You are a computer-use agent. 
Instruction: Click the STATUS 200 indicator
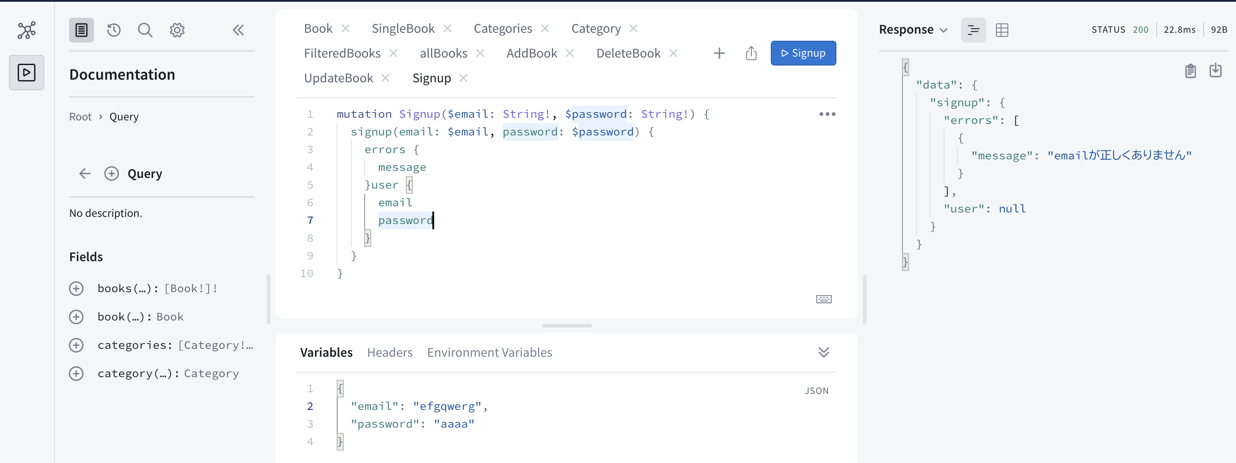[1119, 30]
